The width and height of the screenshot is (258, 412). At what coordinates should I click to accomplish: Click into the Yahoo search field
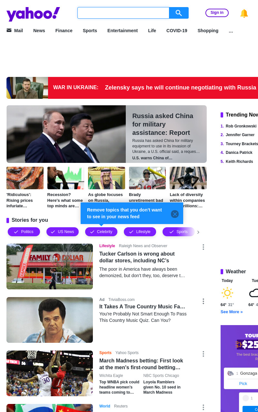click(x=123, y=13)
